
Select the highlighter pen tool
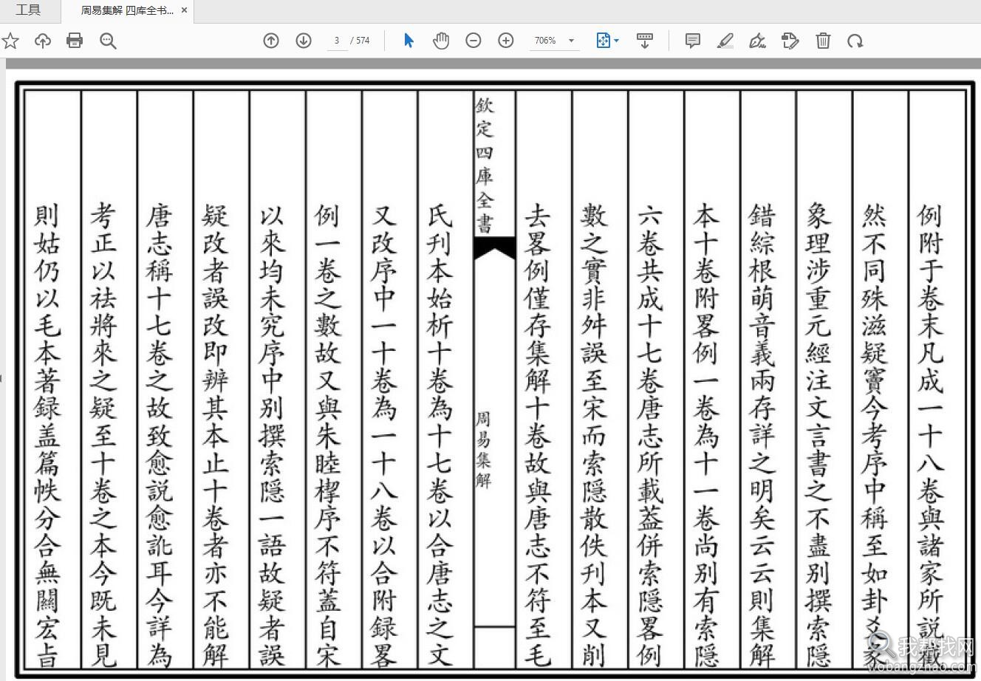coord(725,41)
